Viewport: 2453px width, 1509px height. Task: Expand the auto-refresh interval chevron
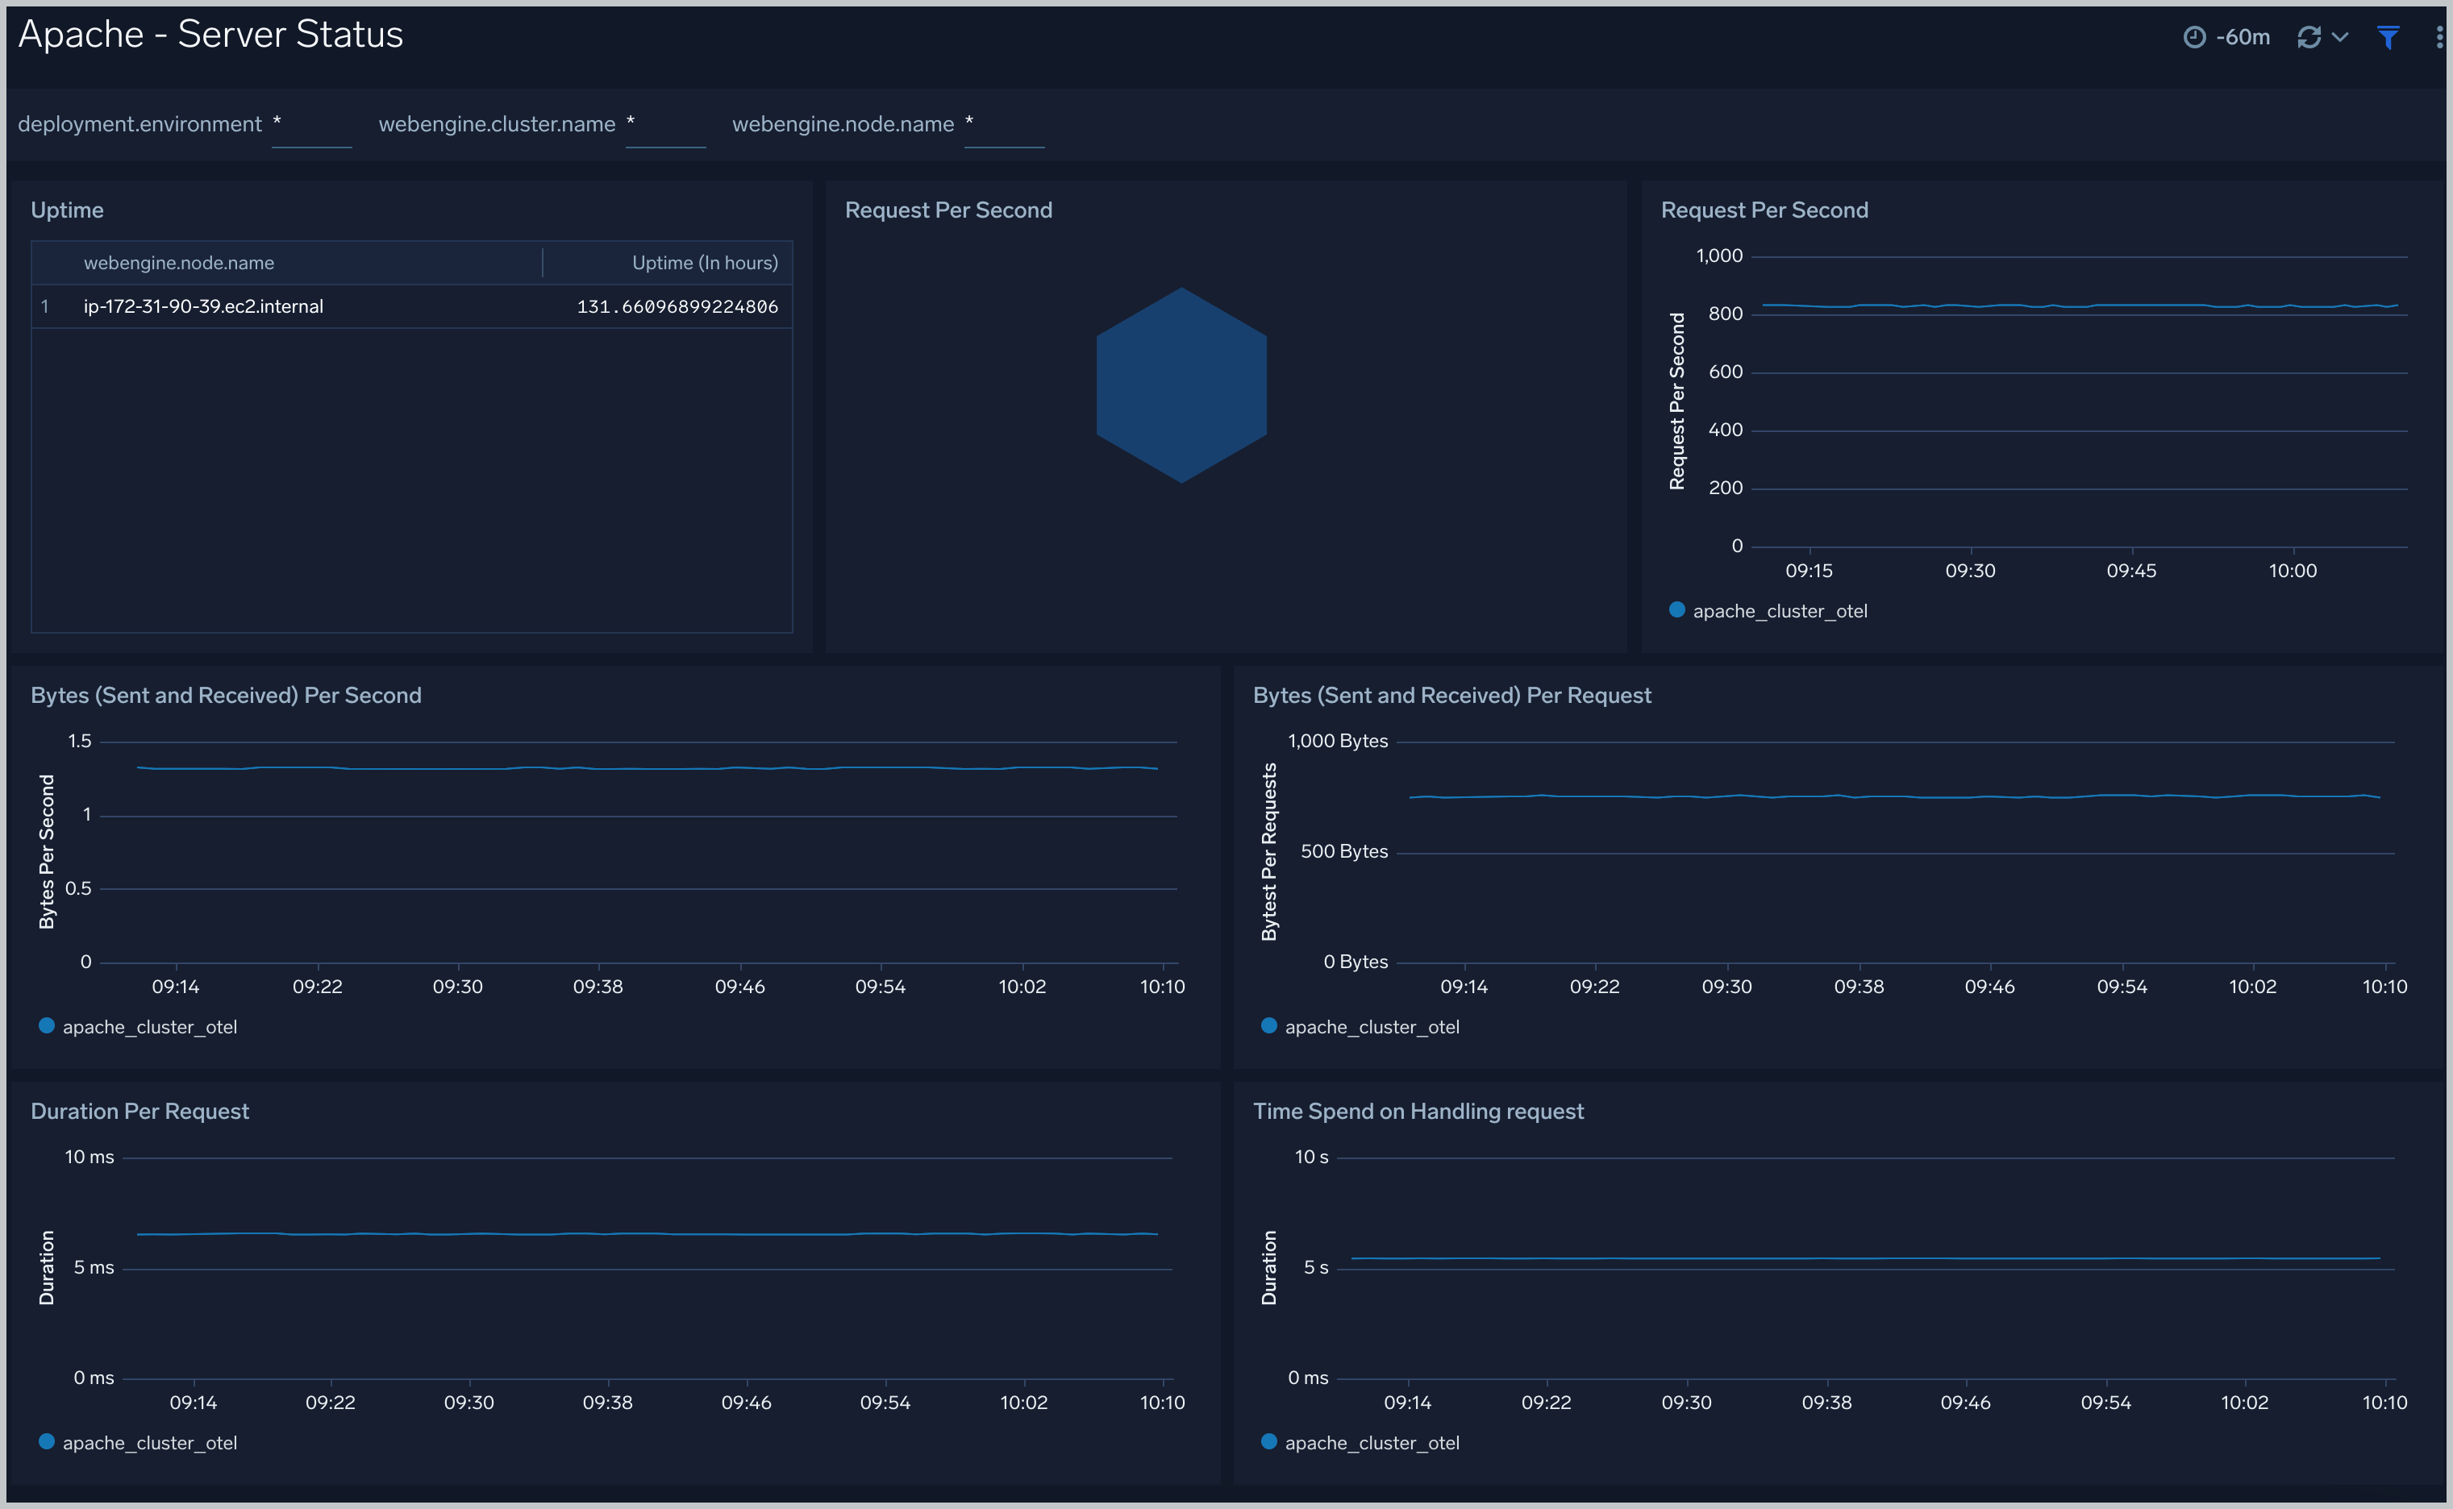point(2339,37)
